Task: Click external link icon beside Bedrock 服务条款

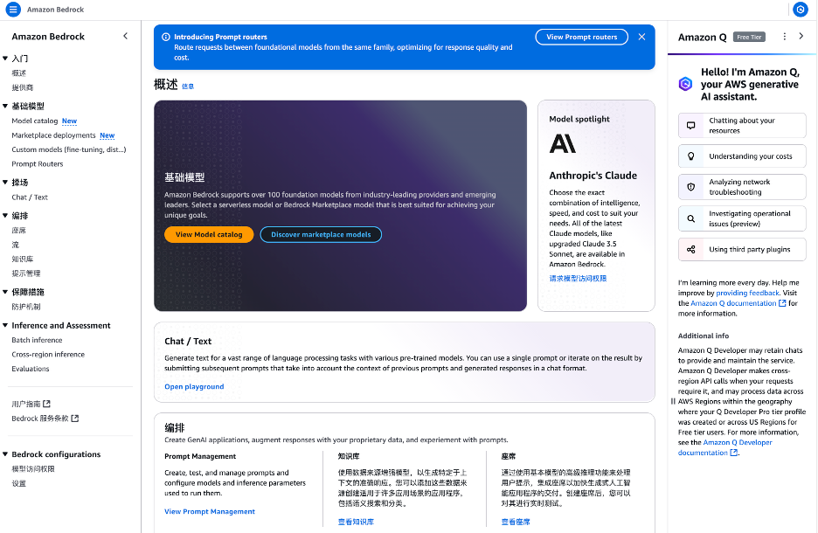Action: tap(75, 419)
